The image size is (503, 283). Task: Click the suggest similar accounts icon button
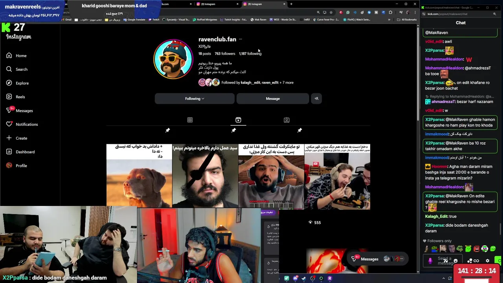(x=316, y=98)
